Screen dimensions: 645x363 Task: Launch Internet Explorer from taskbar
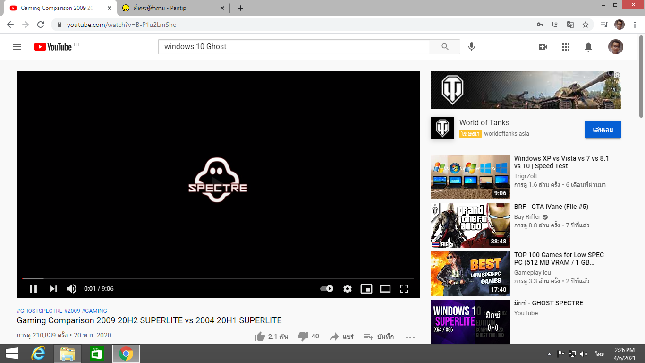pyautogui.click(x=38, y=354)
